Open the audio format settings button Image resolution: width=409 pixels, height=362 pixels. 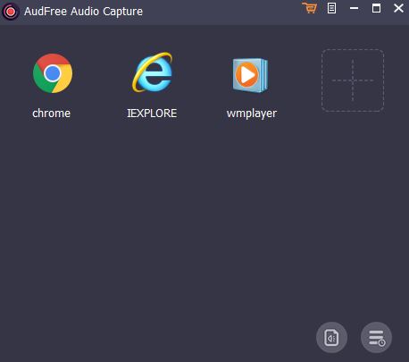tap(331, 338)
